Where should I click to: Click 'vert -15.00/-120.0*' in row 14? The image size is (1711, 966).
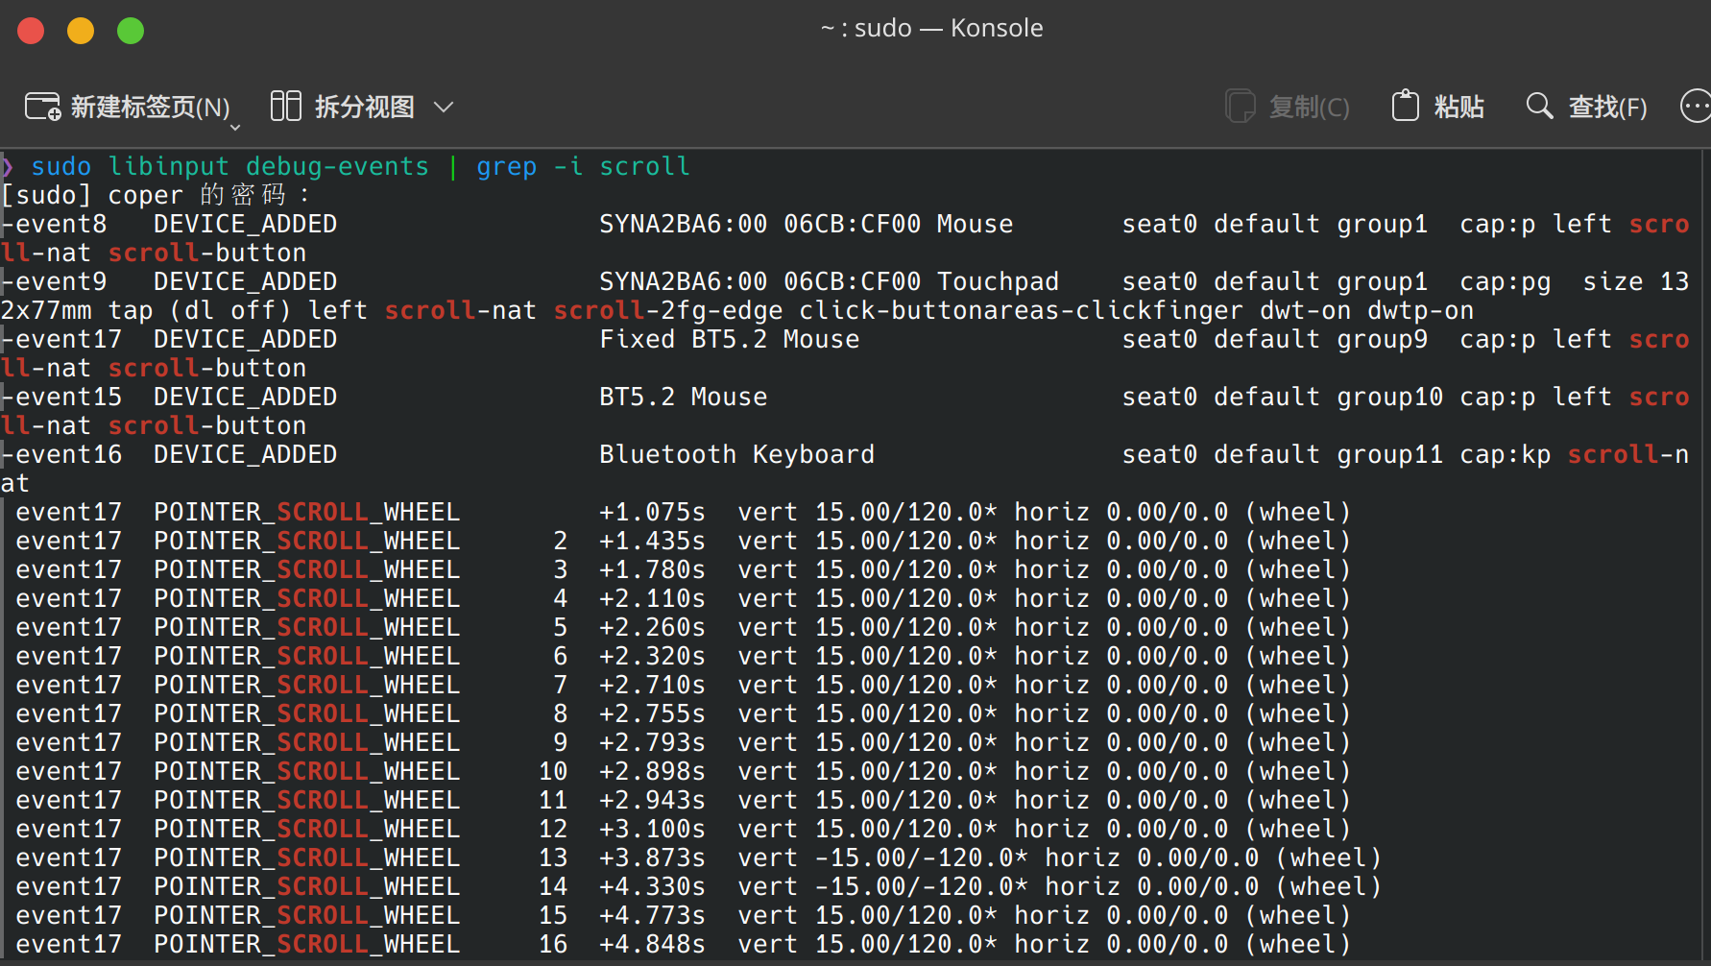click(883, 886)
